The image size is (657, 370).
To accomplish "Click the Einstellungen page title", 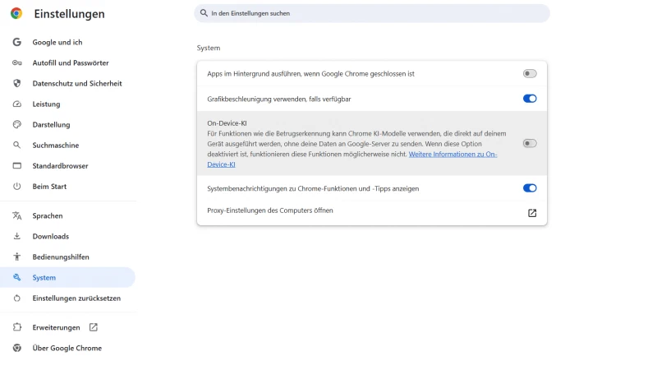I will 69,14.
